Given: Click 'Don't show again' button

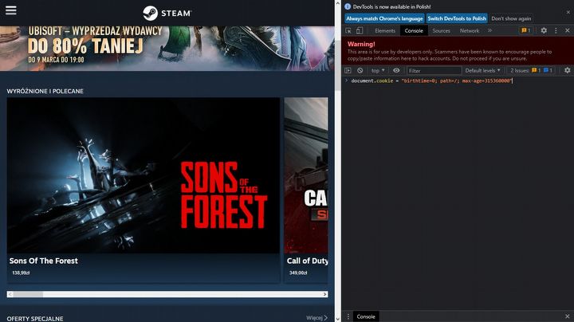Looking at the screenshot, I should (511, 18).
